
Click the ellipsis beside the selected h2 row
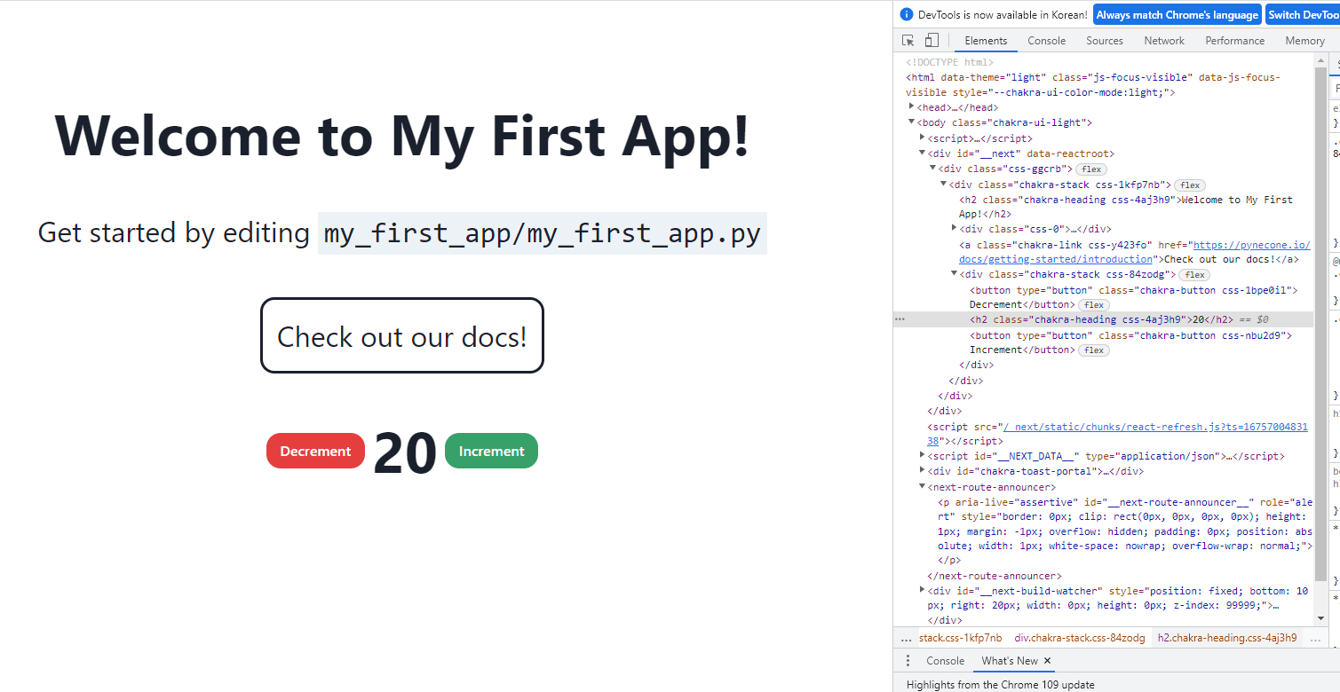[900, 319]
